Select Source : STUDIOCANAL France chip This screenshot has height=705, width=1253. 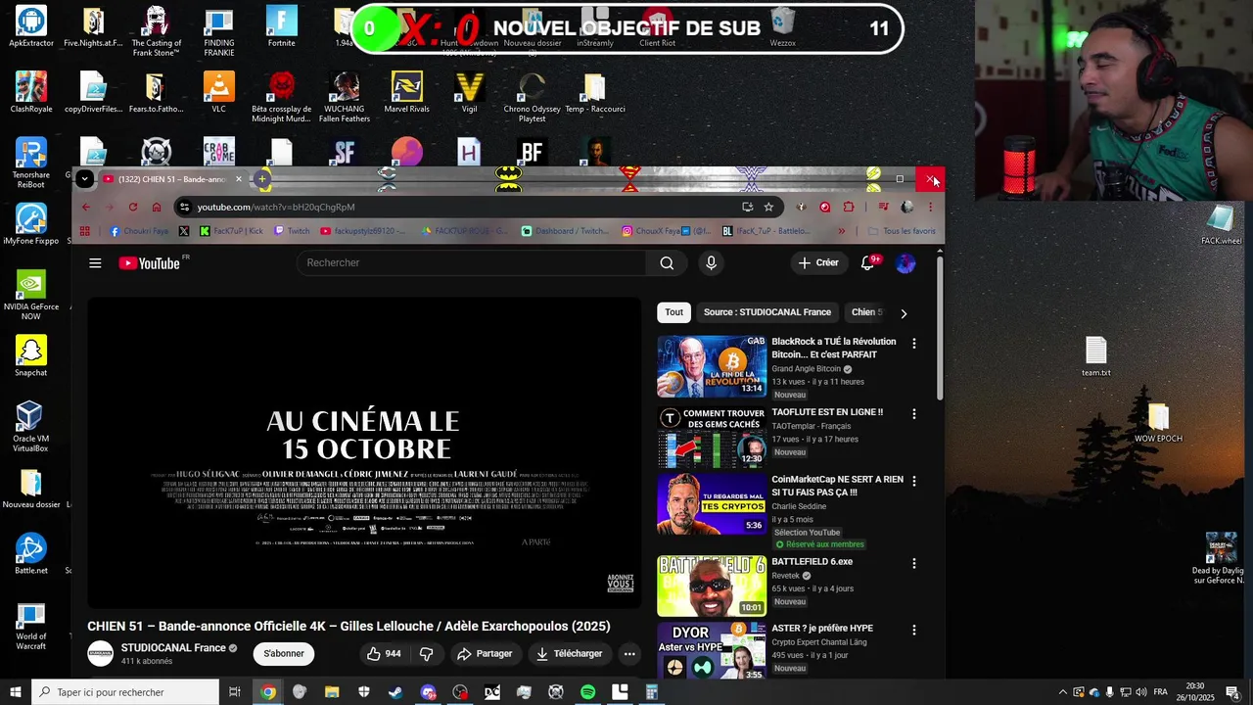click(767, 312)
